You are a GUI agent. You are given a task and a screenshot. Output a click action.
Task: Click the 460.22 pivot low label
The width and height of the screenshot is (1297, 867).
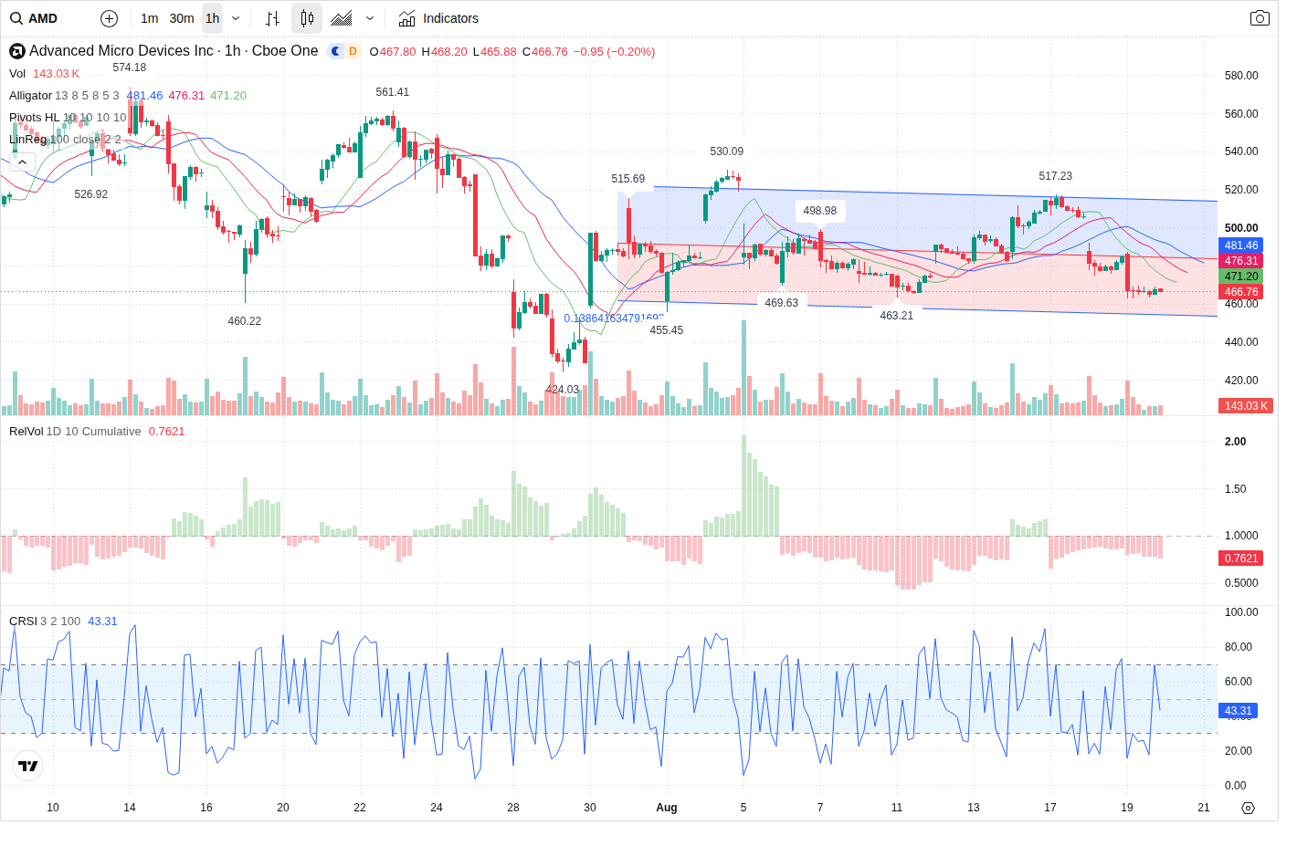click(244, 321)
